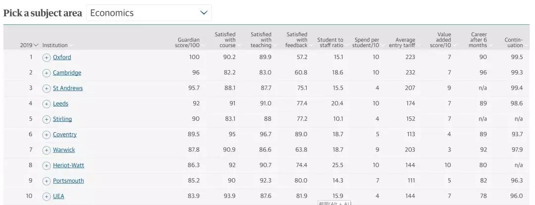Click plus icon next to Leeds
This screenshot has width=535, height=205.
pyautogui.click(x=47, y=104)
